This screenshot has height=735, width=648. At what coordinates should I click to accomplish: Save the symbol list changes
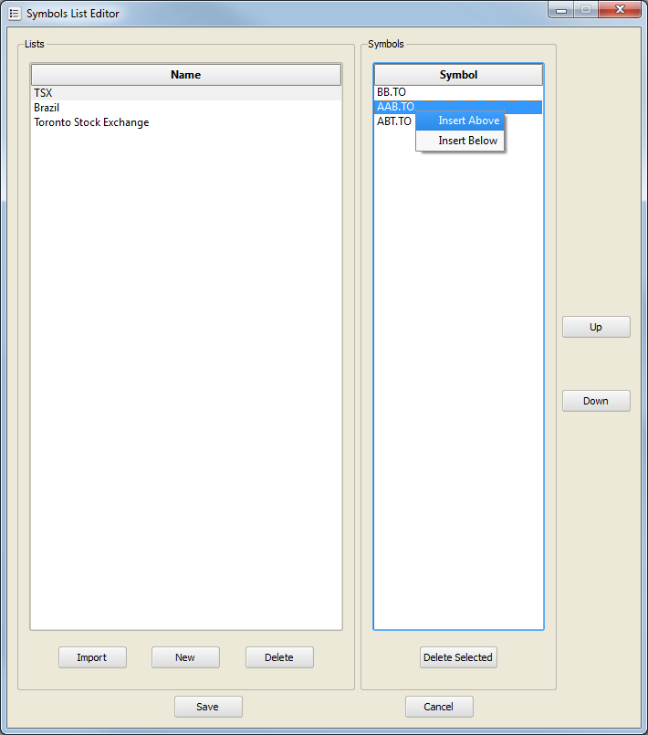(x=208, y=707)
